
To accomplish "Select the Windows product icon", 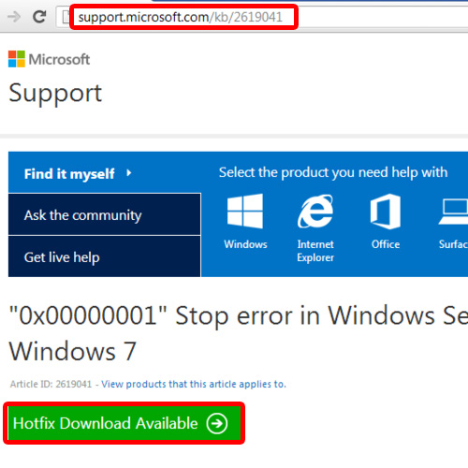I will [x=245, y=212].
